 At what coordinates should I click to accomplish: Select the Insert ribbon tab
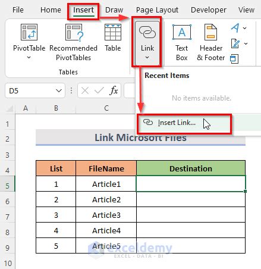83,10
